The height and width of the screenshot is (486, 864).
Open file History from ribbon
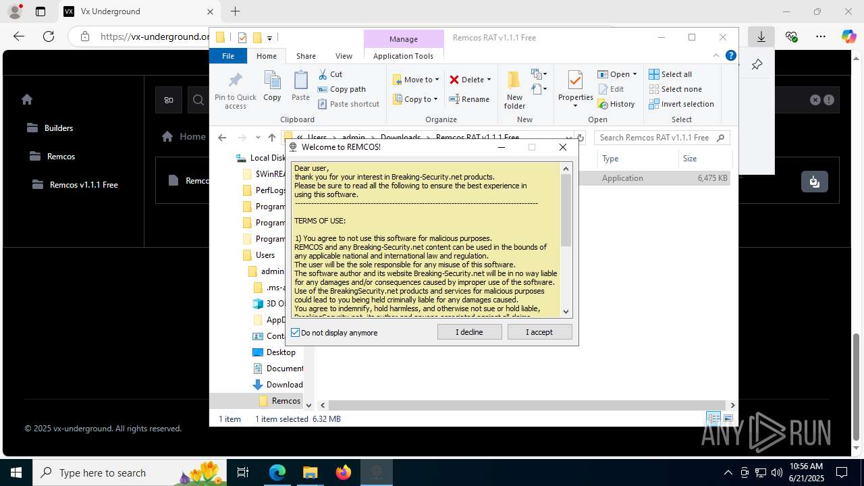tap(616, 104)
